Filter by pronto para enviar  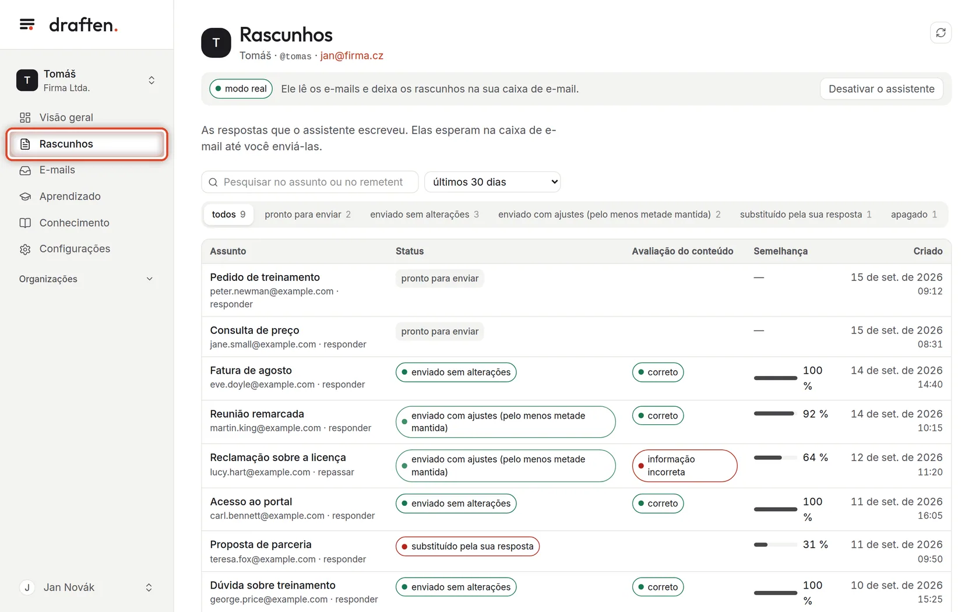click(308, 214)
